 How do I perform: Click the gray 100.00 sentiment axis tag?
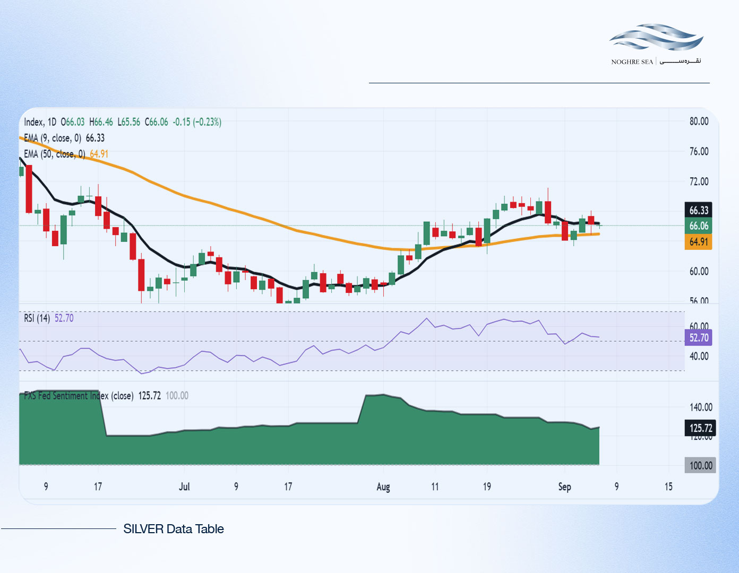click(700, 465)
